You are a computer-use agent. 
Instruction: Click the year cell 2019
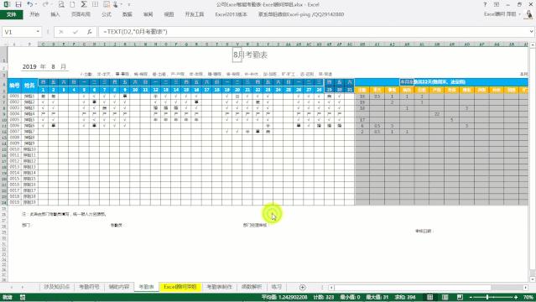[29, 67]
